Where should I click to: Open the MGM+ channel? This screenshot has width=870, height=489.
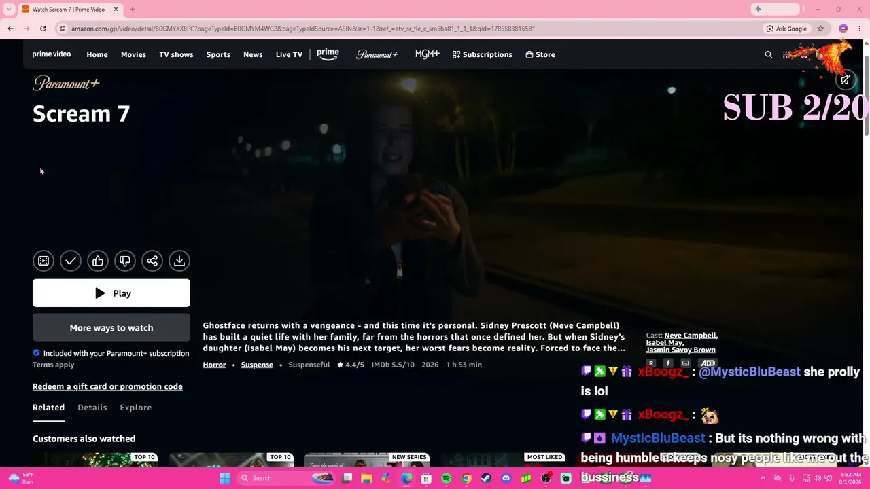coord(428,54)
